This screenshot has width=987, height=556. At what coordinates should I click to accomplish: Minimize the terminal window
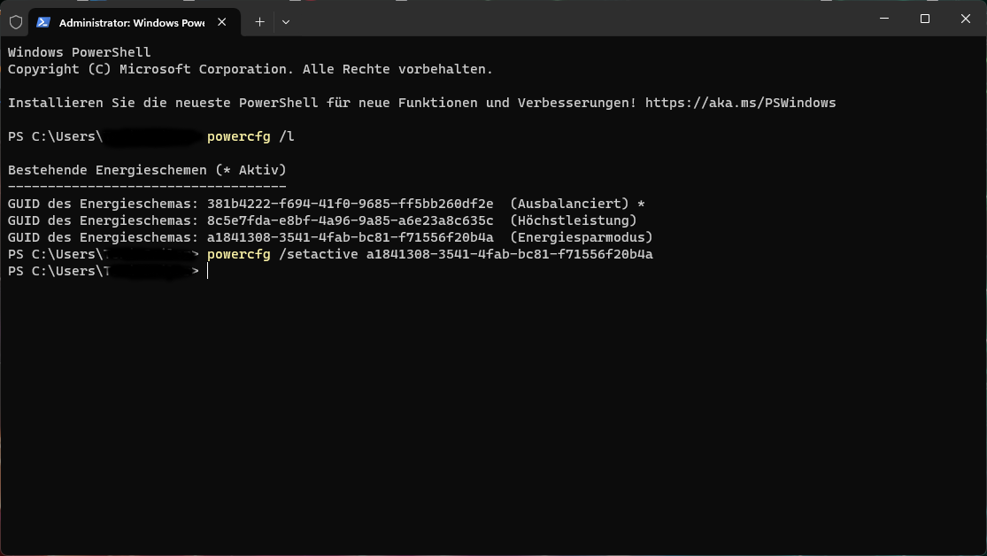coord(883,19)
